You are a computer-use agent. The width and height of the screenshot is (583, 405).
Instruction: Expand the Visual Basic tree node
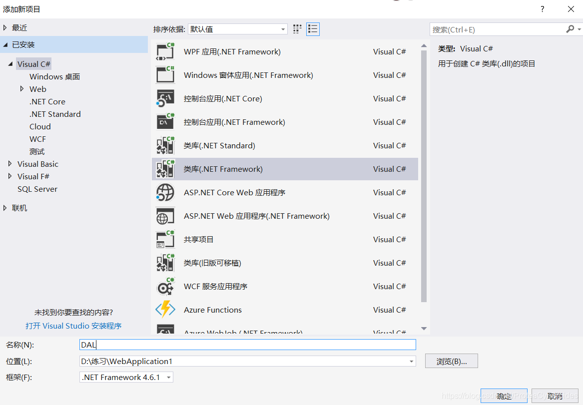[9, 163]
